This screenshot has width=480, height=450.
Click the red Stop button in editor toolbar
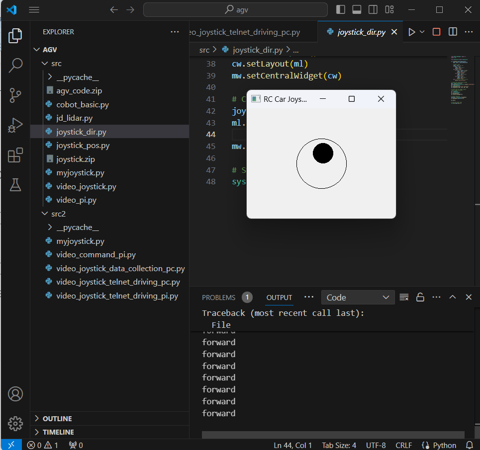tap(436, 32)
